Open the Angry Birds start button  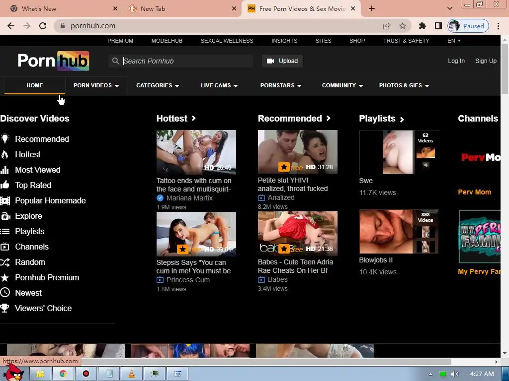(x=13, y=373)
